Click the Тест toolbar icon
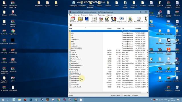 [87, 20]
